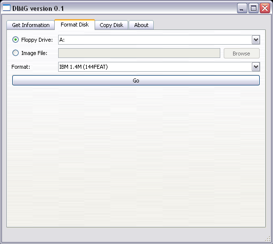Screen dimensions: 273x244
Task: Click the Floppy Drive label text
Action: [37, 40]
